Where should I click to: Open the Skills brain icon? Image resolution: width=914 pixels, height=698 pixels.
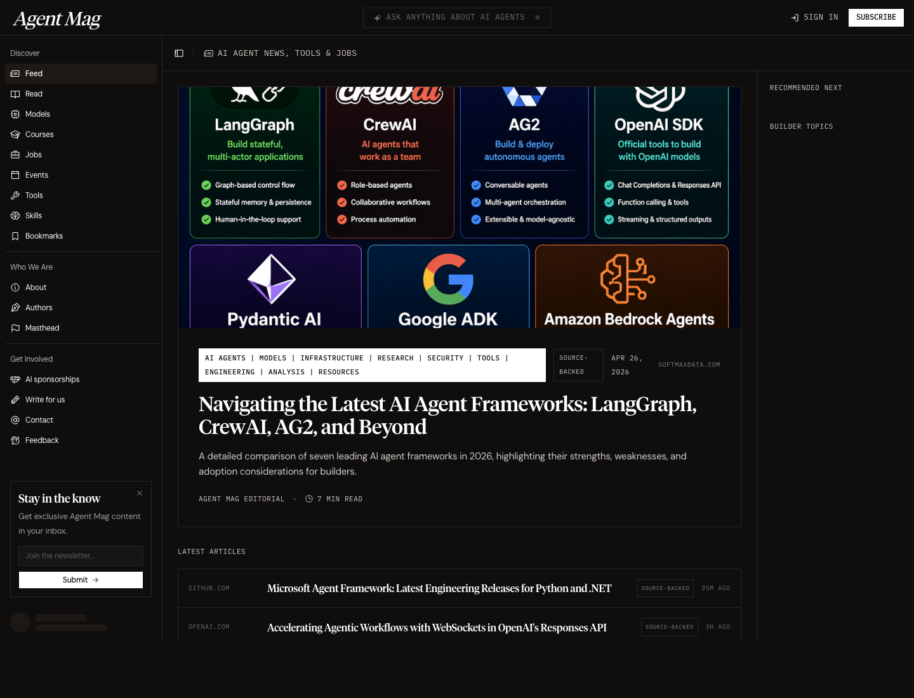(15, 216)
